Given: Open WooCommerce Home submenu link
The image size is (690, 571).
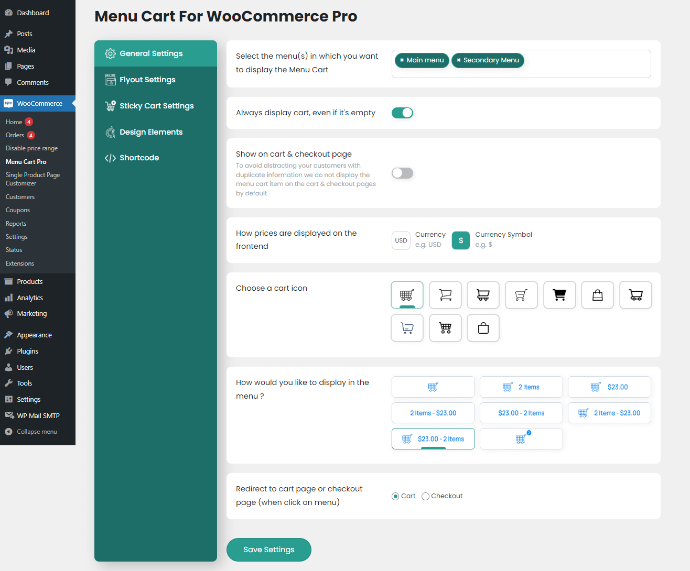Looking at the screenshot, I should coord(14,122).
